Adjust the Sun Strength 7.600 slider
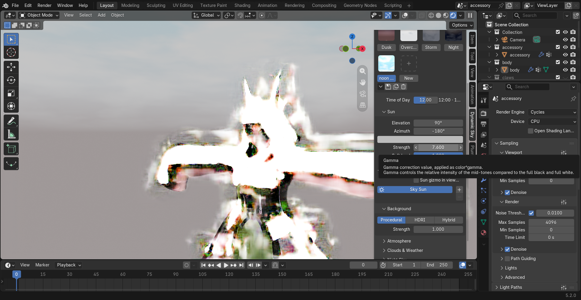 point(438,147)
